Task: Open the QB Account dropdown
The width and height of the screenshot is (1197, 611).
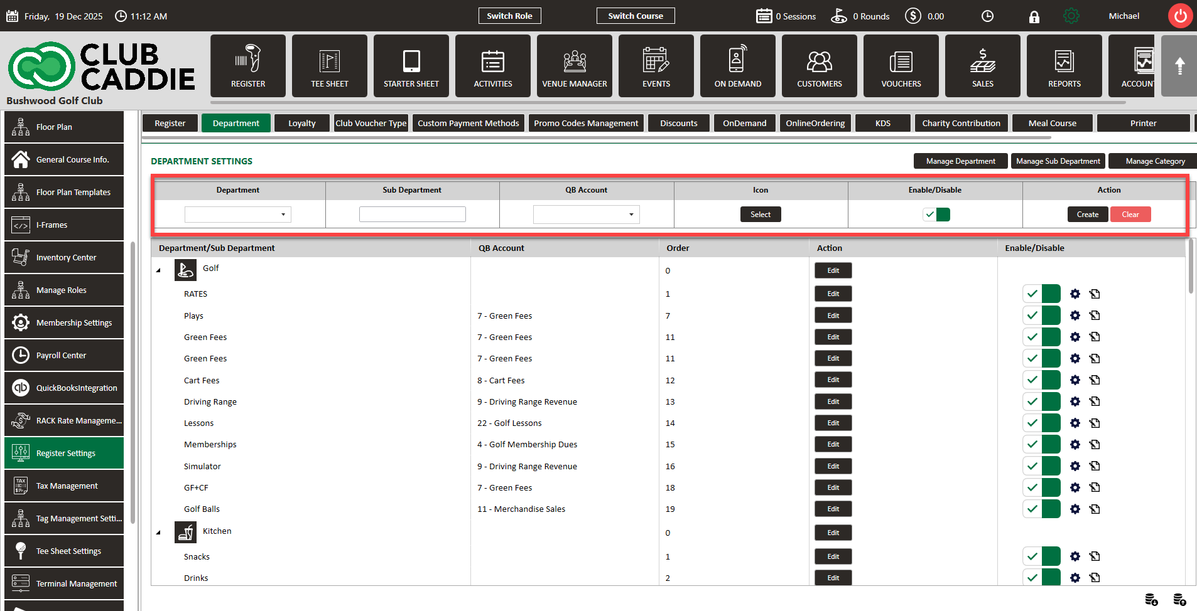Action: pos(586,215)
